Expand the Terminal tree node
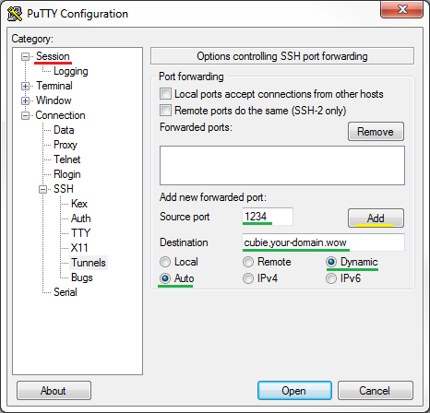Screen dimensions: 430x413 pyautogui.click(x=25, y=86)
